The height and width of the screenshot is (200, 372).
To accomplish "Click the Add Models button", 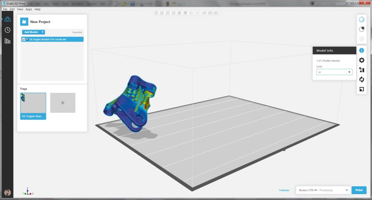I will coord(31,32).
